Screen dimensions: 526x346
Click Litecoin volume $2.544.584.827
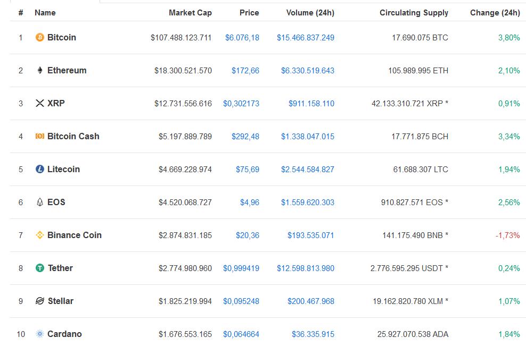(308, 170)
